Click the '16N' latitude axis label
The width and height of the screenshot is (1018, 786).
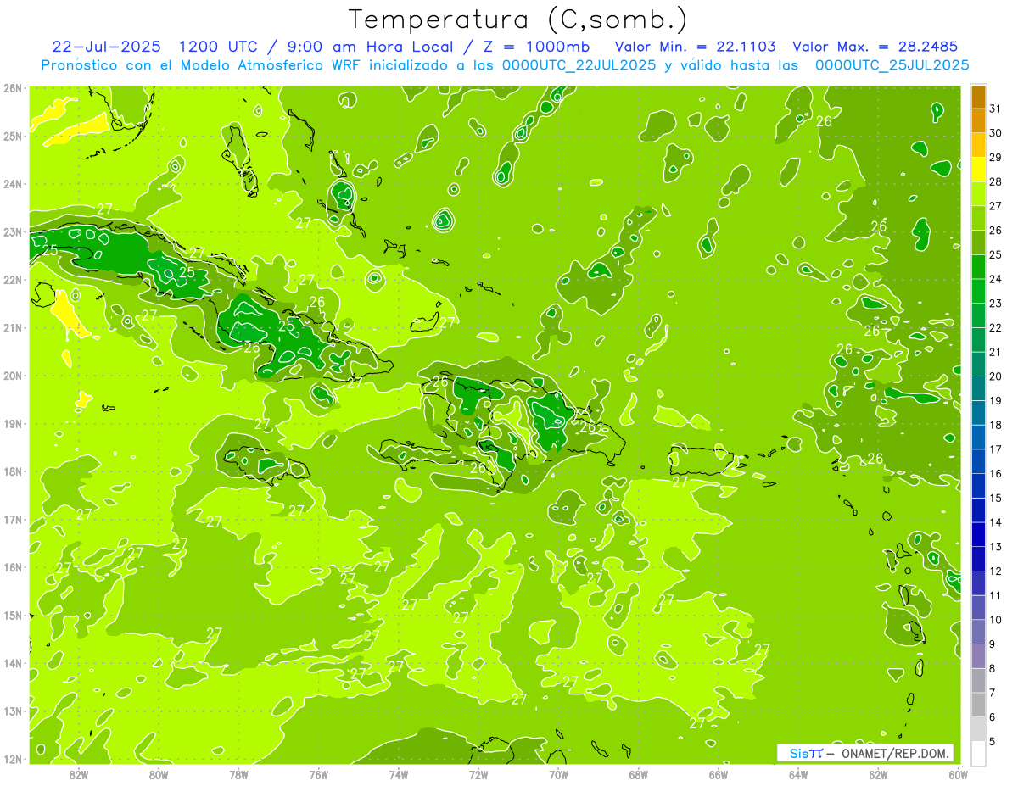click(12, 567)
